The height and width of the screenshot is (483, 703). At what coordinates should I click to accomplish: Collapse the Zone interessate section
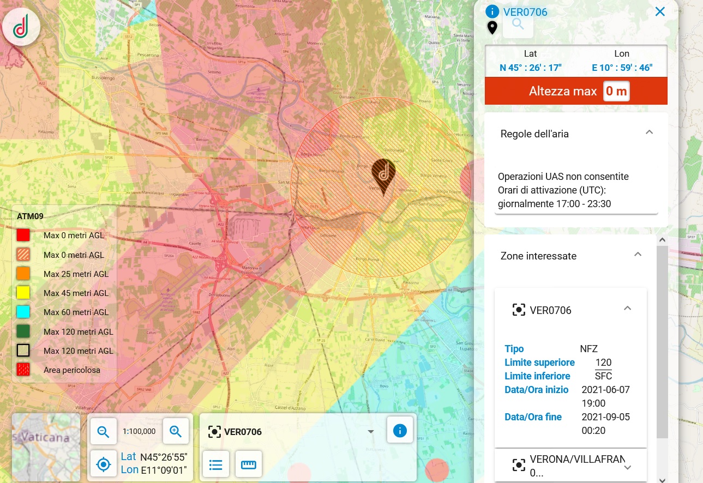coord(638,255)
